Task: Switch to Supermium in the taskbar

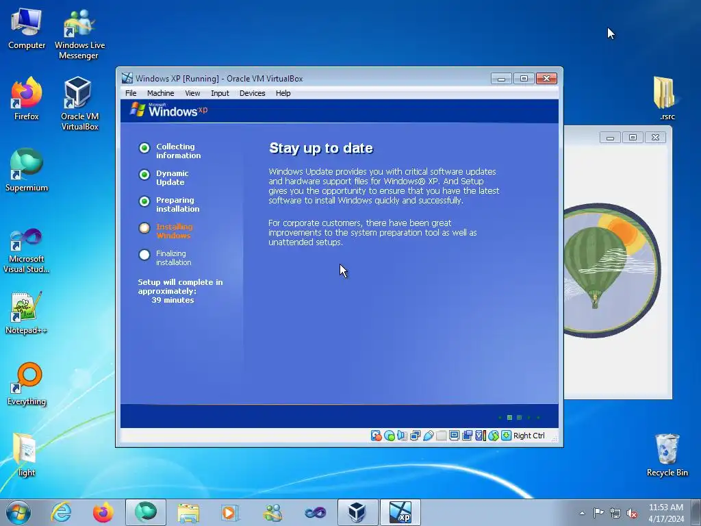Action: 146,512
